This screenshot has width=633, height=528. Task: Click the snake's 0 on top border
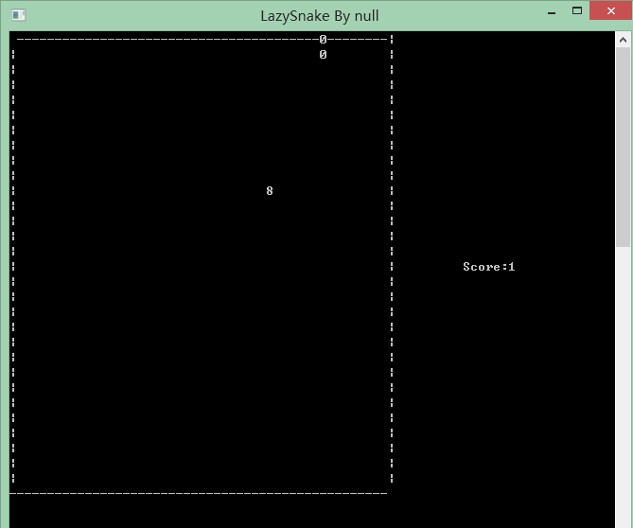[x=323, y=40]
